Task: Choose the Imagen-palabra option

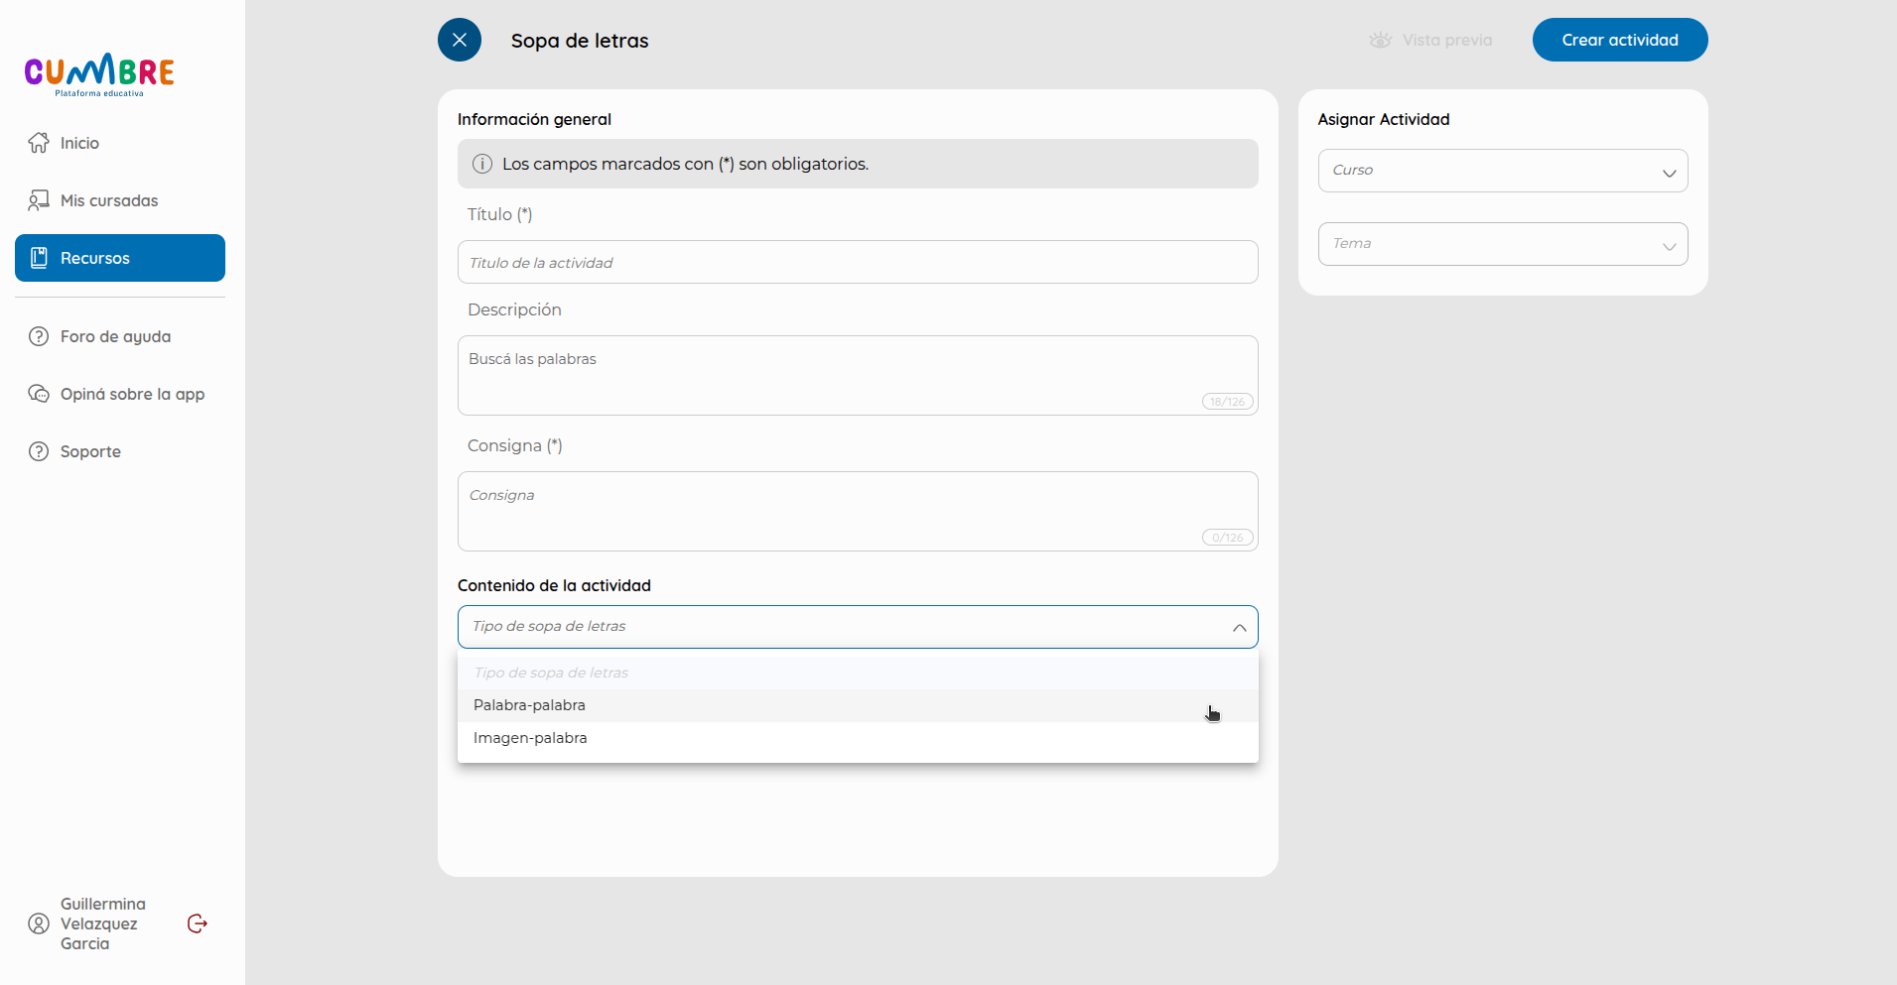Action: tap(858, 738)
